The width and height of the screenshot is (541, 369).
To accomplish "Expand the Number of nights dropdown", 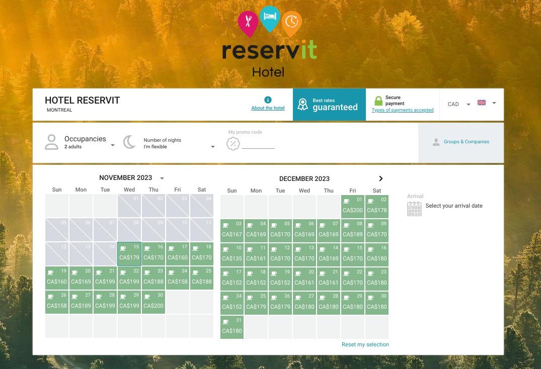I will 213,147.
